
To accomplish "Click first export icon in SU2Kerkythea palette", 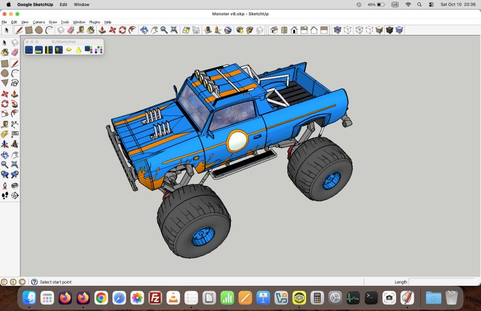I will (x=29, y=50).
